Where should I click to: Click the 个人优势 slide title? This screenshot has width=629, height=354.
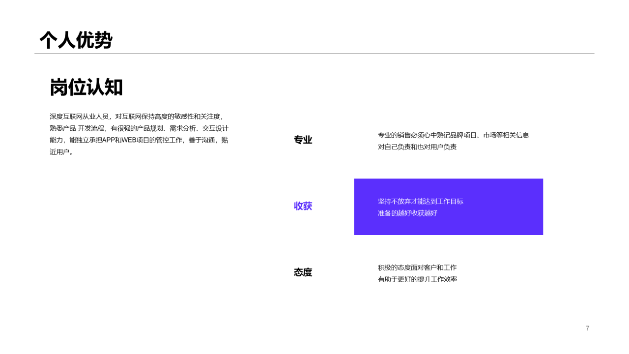click(76, 38)
